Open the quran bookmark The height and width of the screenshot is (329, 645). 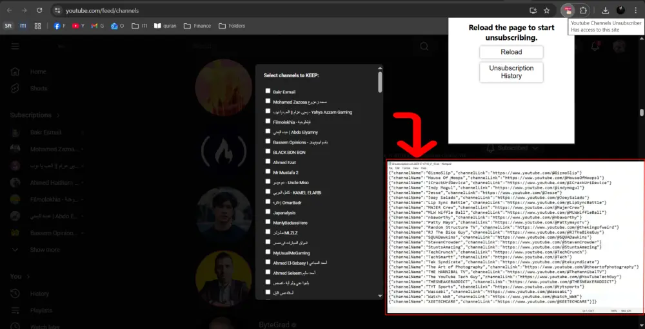click(165, 26)
